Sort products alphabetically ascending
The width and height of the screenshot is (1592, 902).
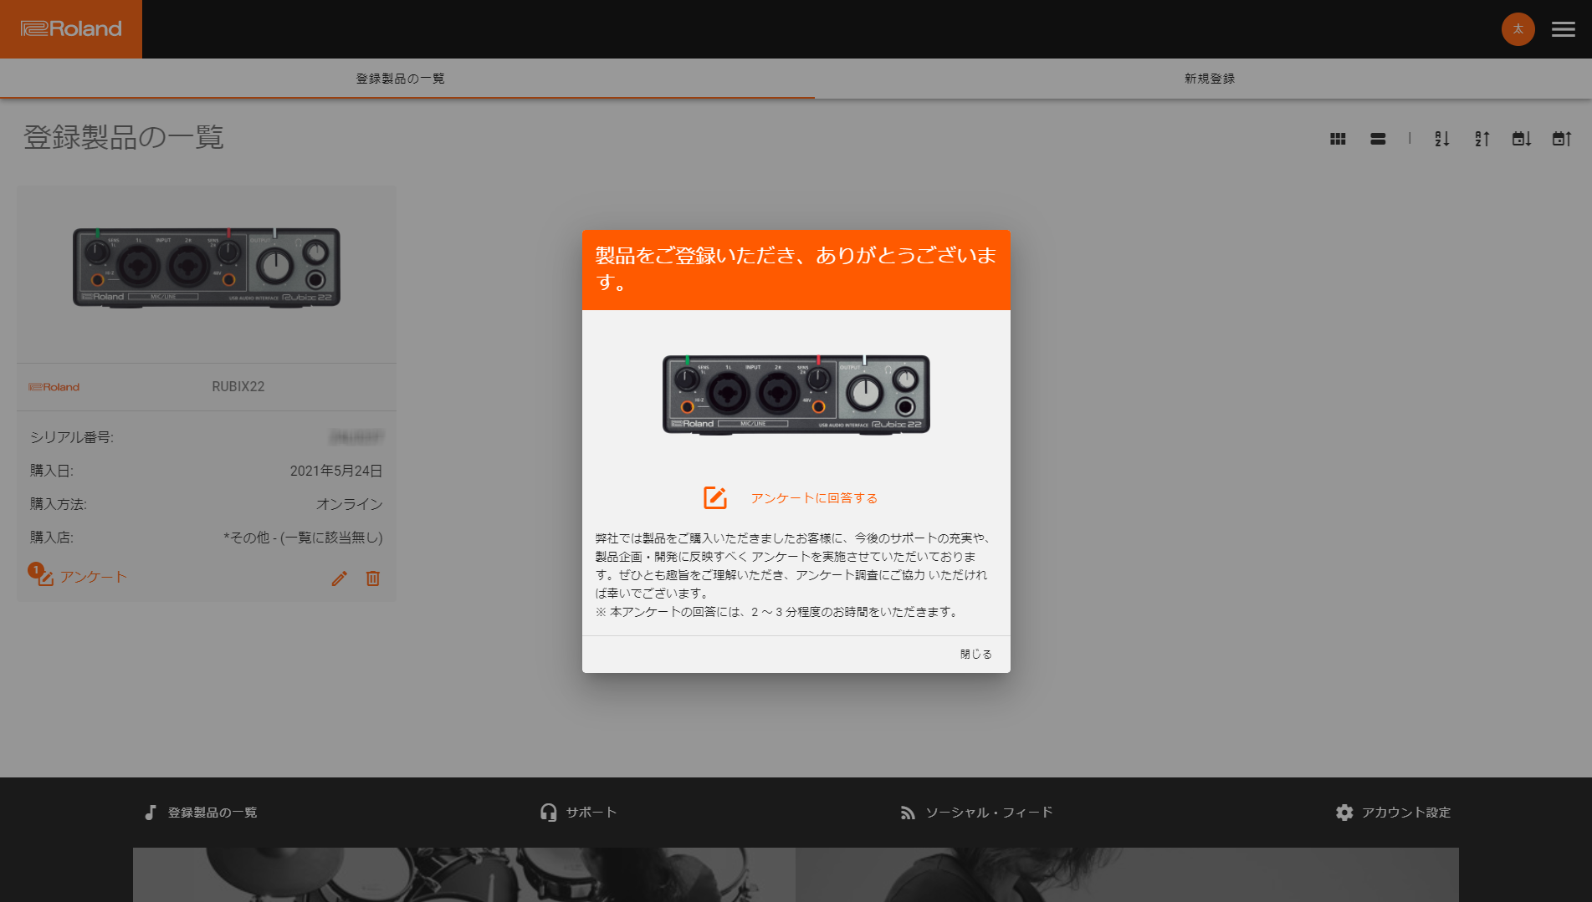pos(1441,139)
